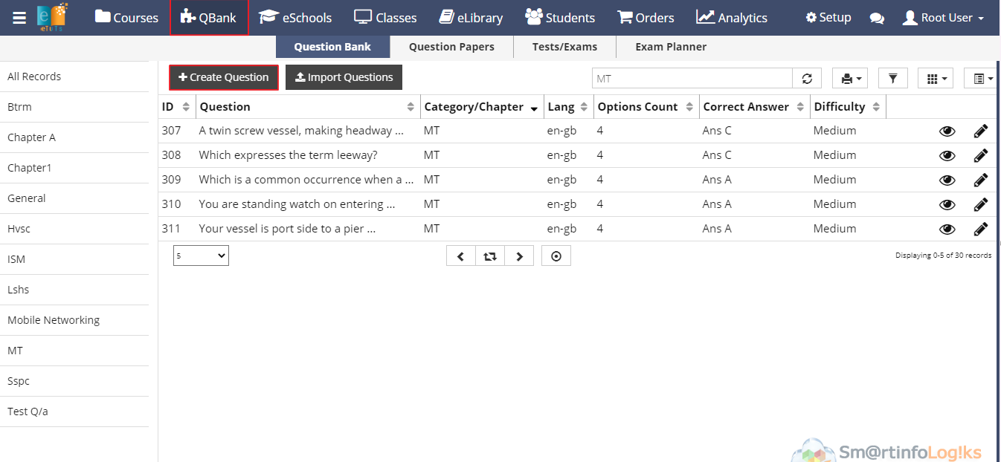Edit question 309 with pencil icon
The height and width of the screenshot is (462, 1001).
(981, 180)
